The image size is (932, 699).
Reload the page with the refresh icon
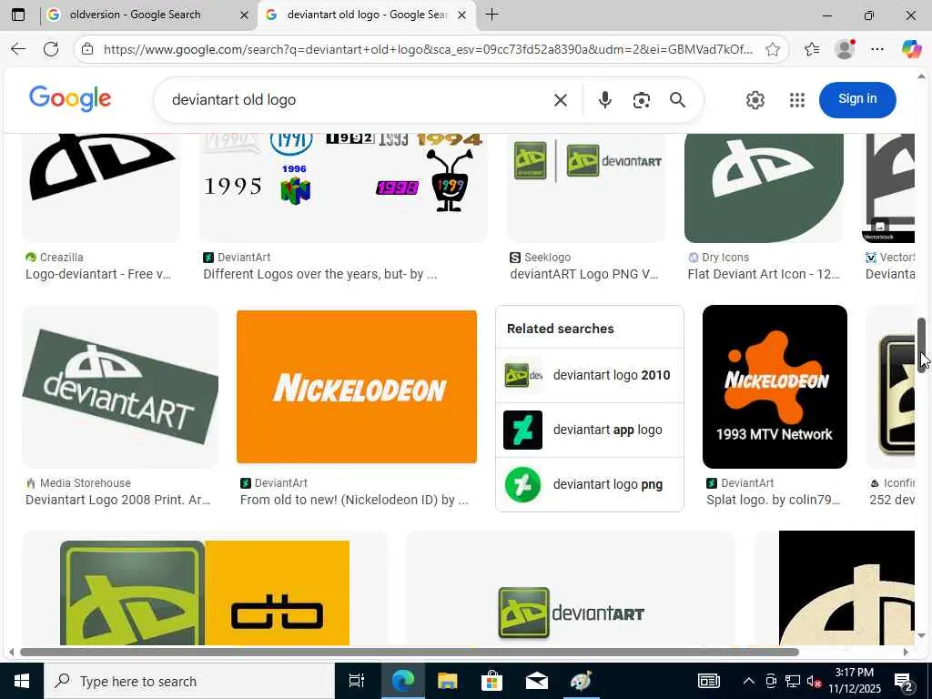51,49
